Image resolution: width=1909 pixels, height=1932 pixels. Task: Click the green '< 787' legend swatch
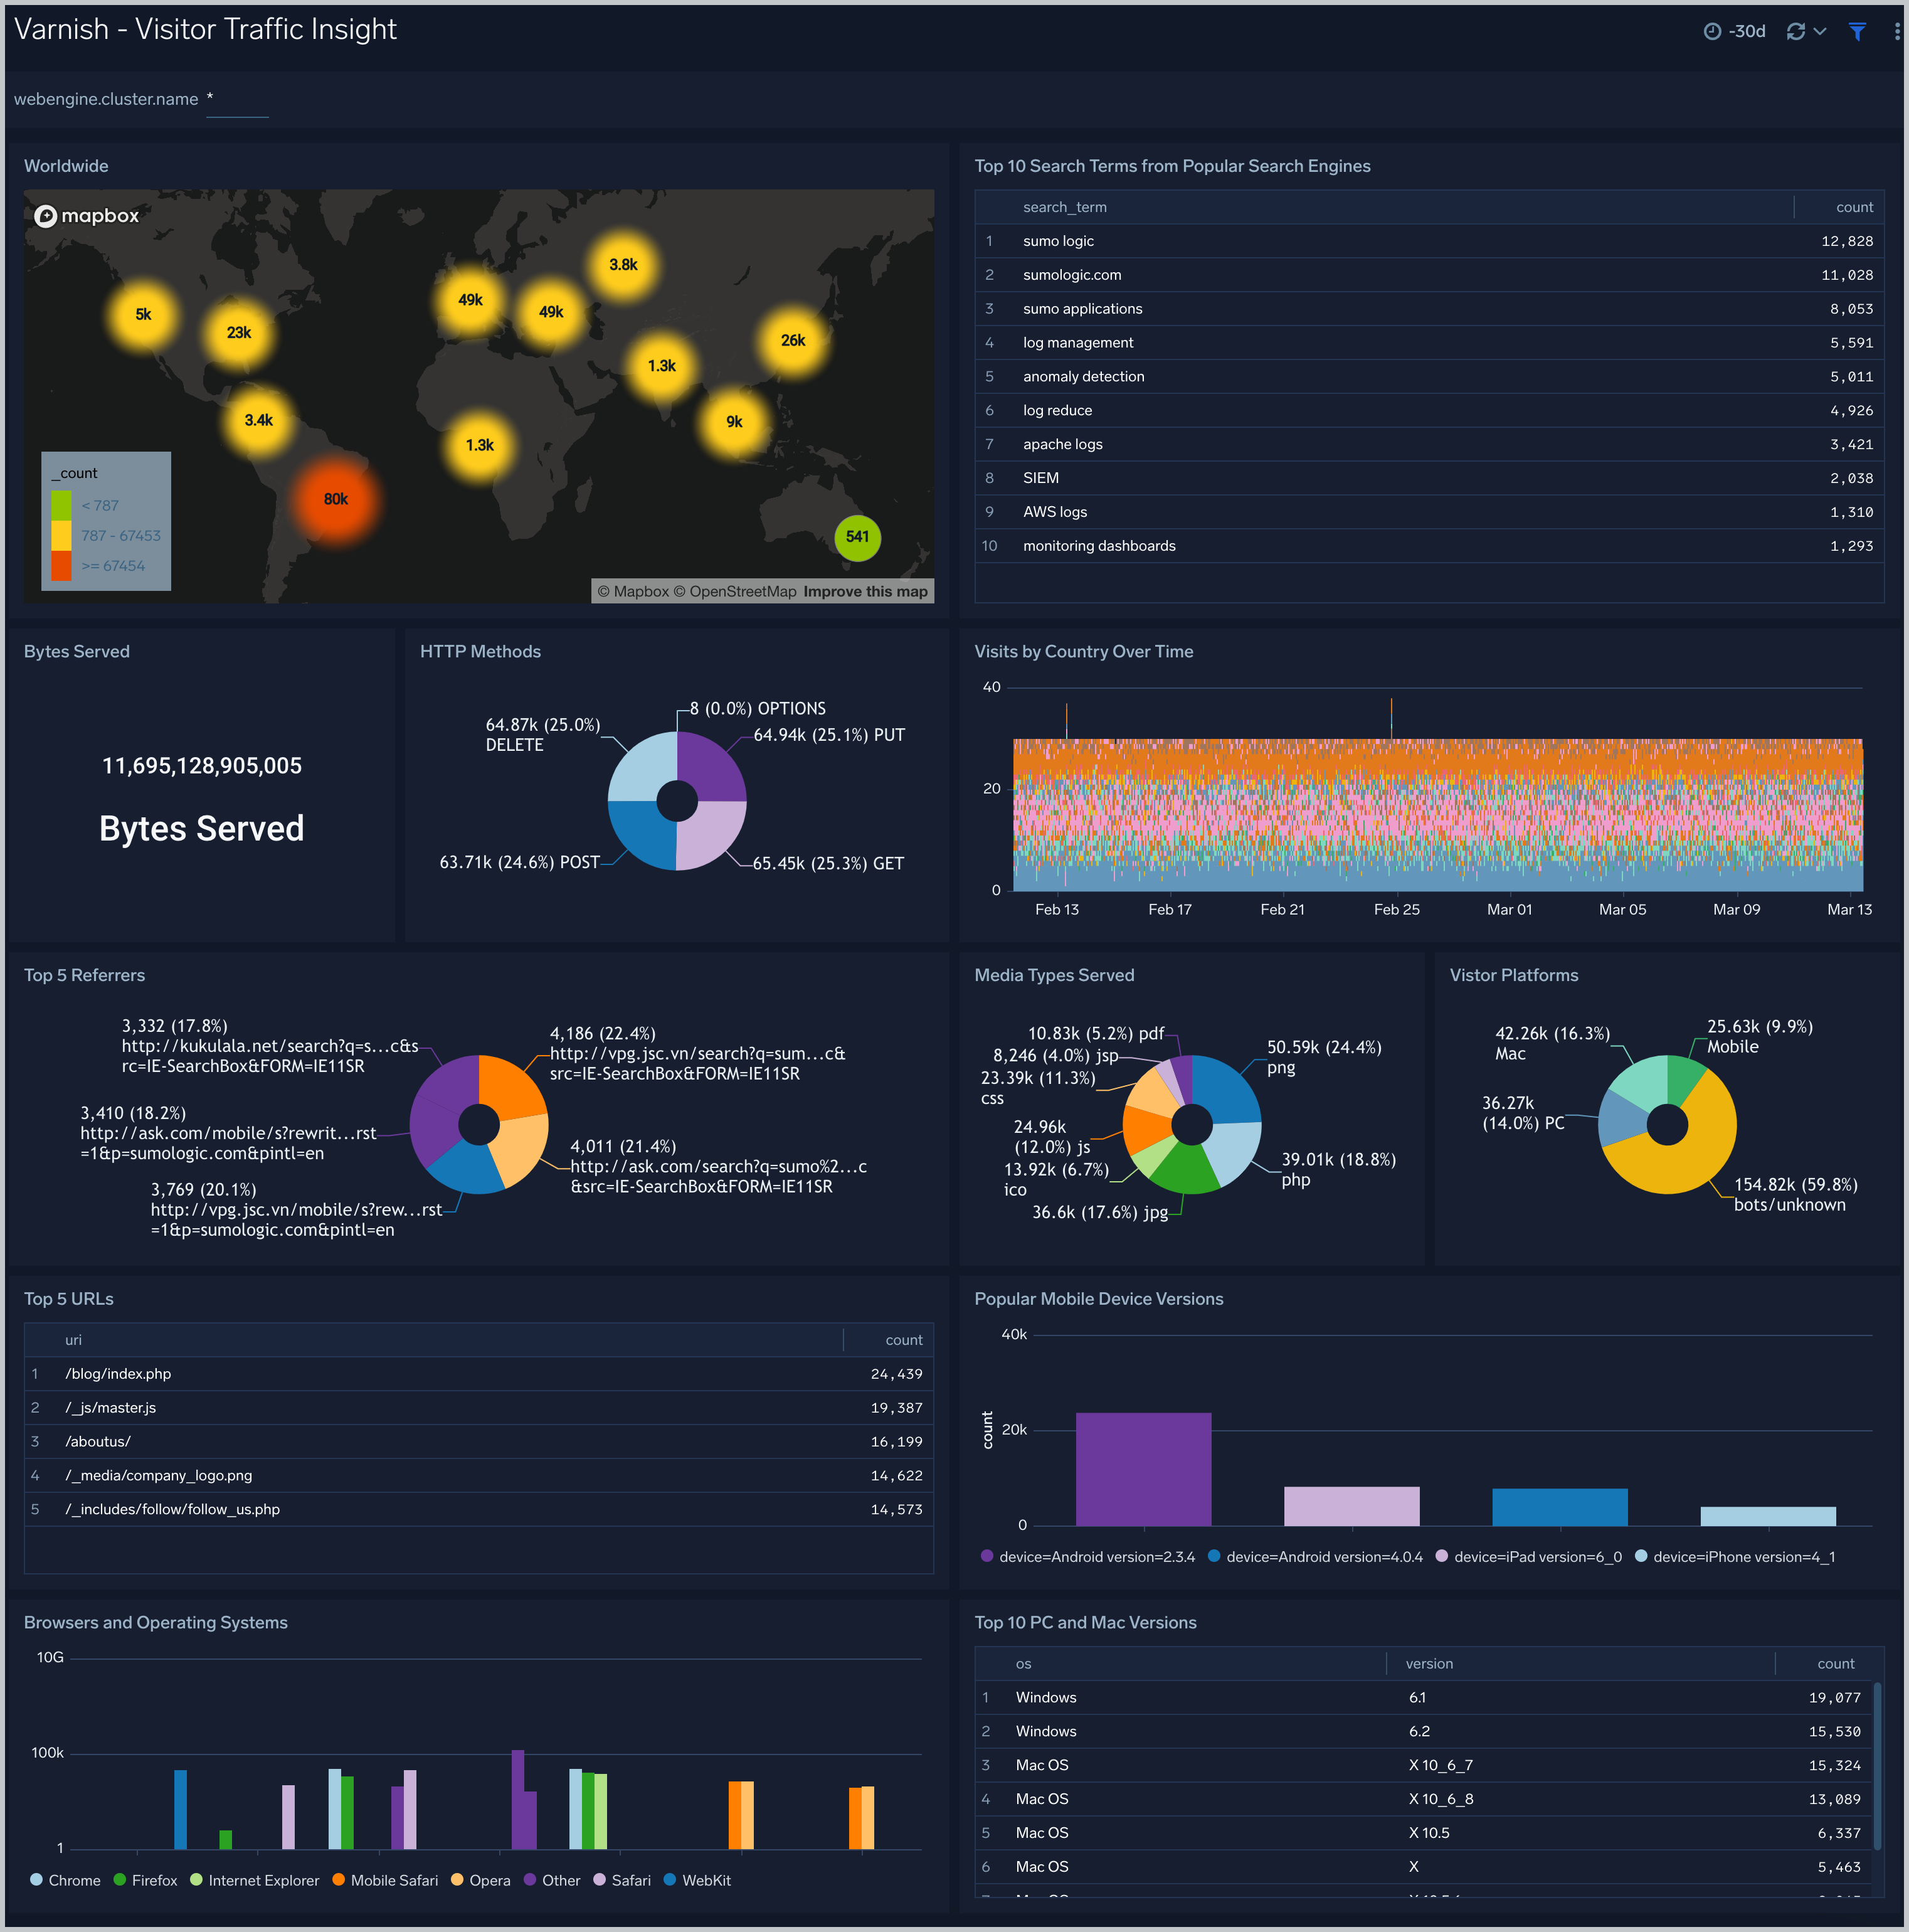tap(61, 506)
